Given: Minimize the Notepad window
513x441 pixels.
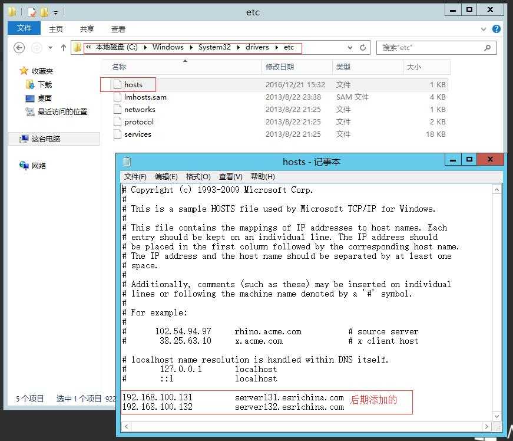Looking at the screenshot, I should point(453,160).
